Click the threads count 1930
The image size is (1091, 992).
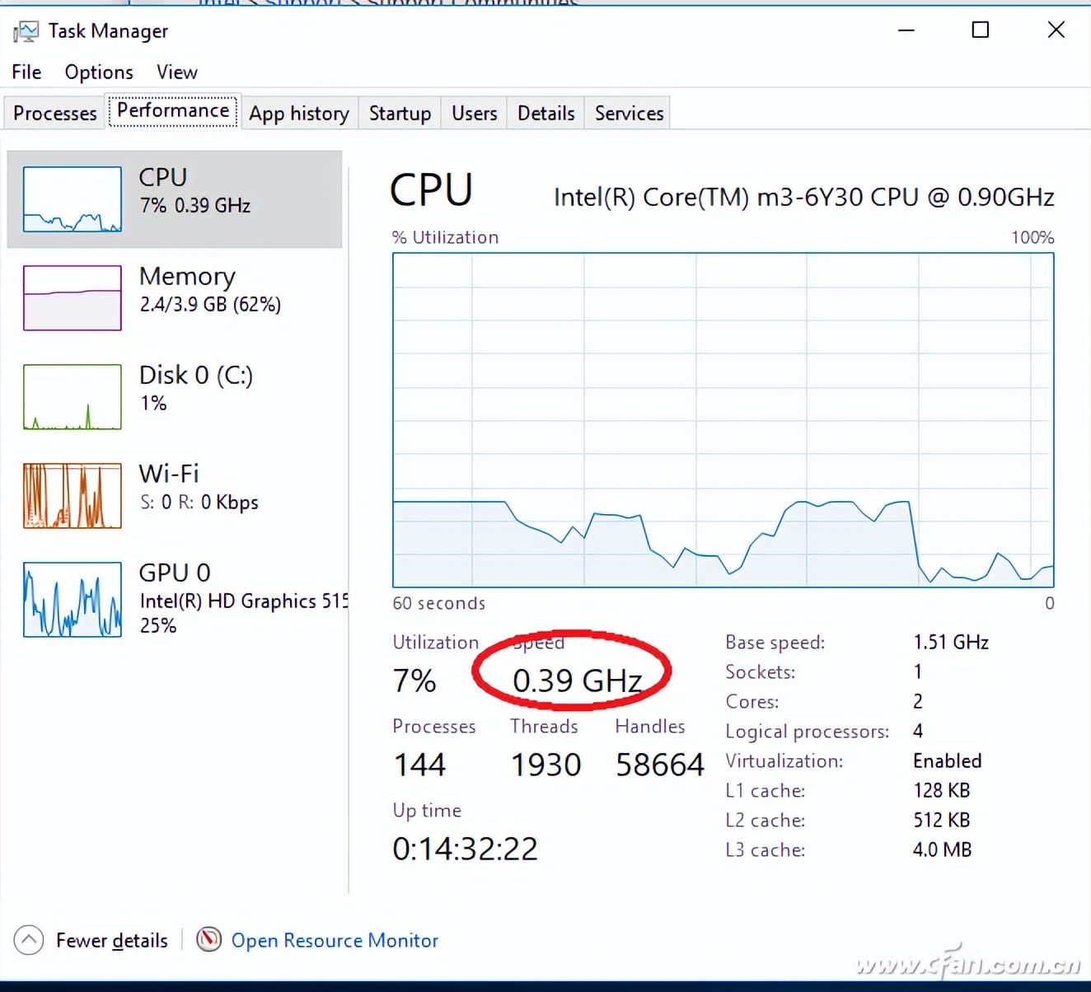click(546, 765)
